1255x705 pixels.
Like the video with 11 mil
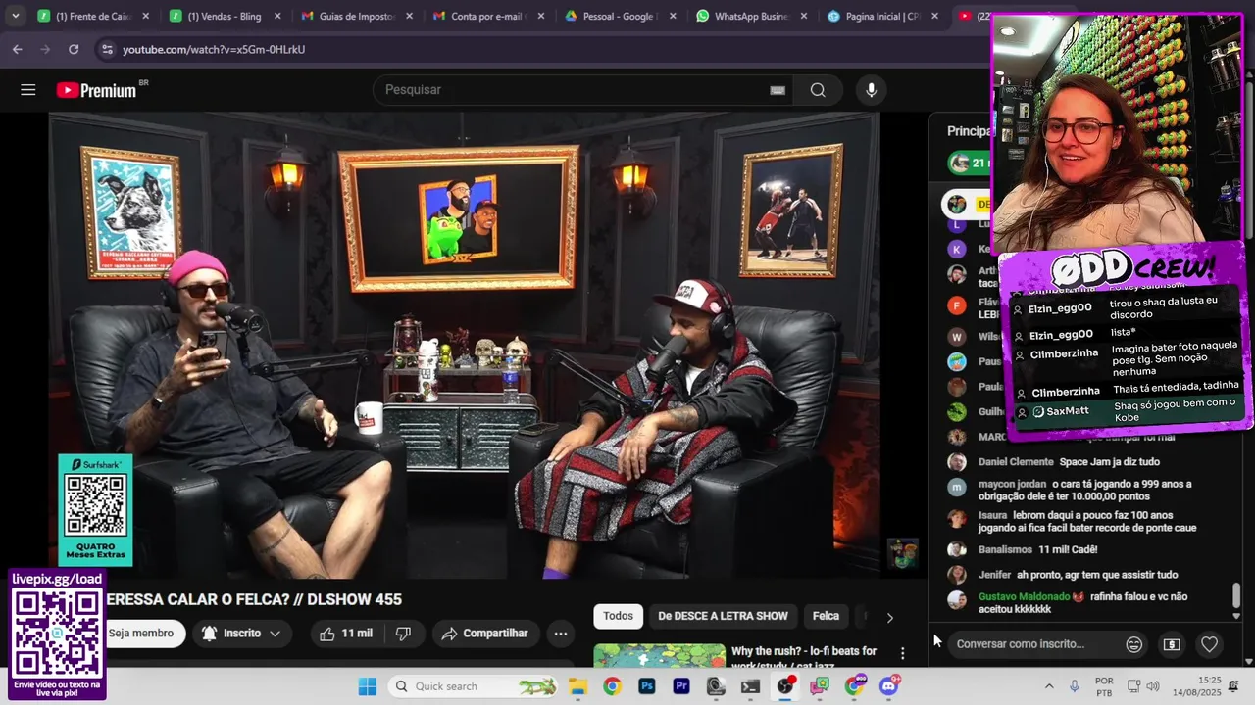click(346, 634)
